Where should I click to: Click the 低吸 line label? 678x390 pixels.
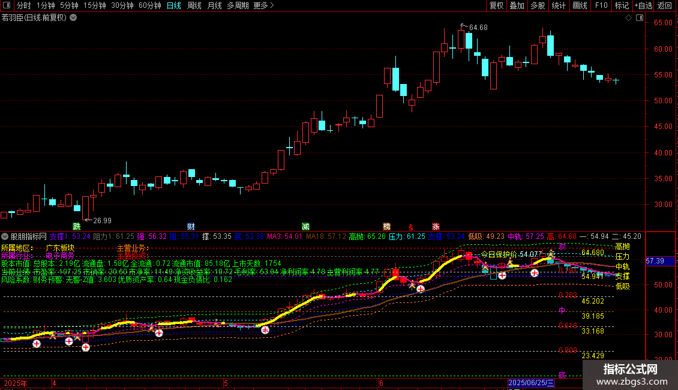(x=622, y=286)
